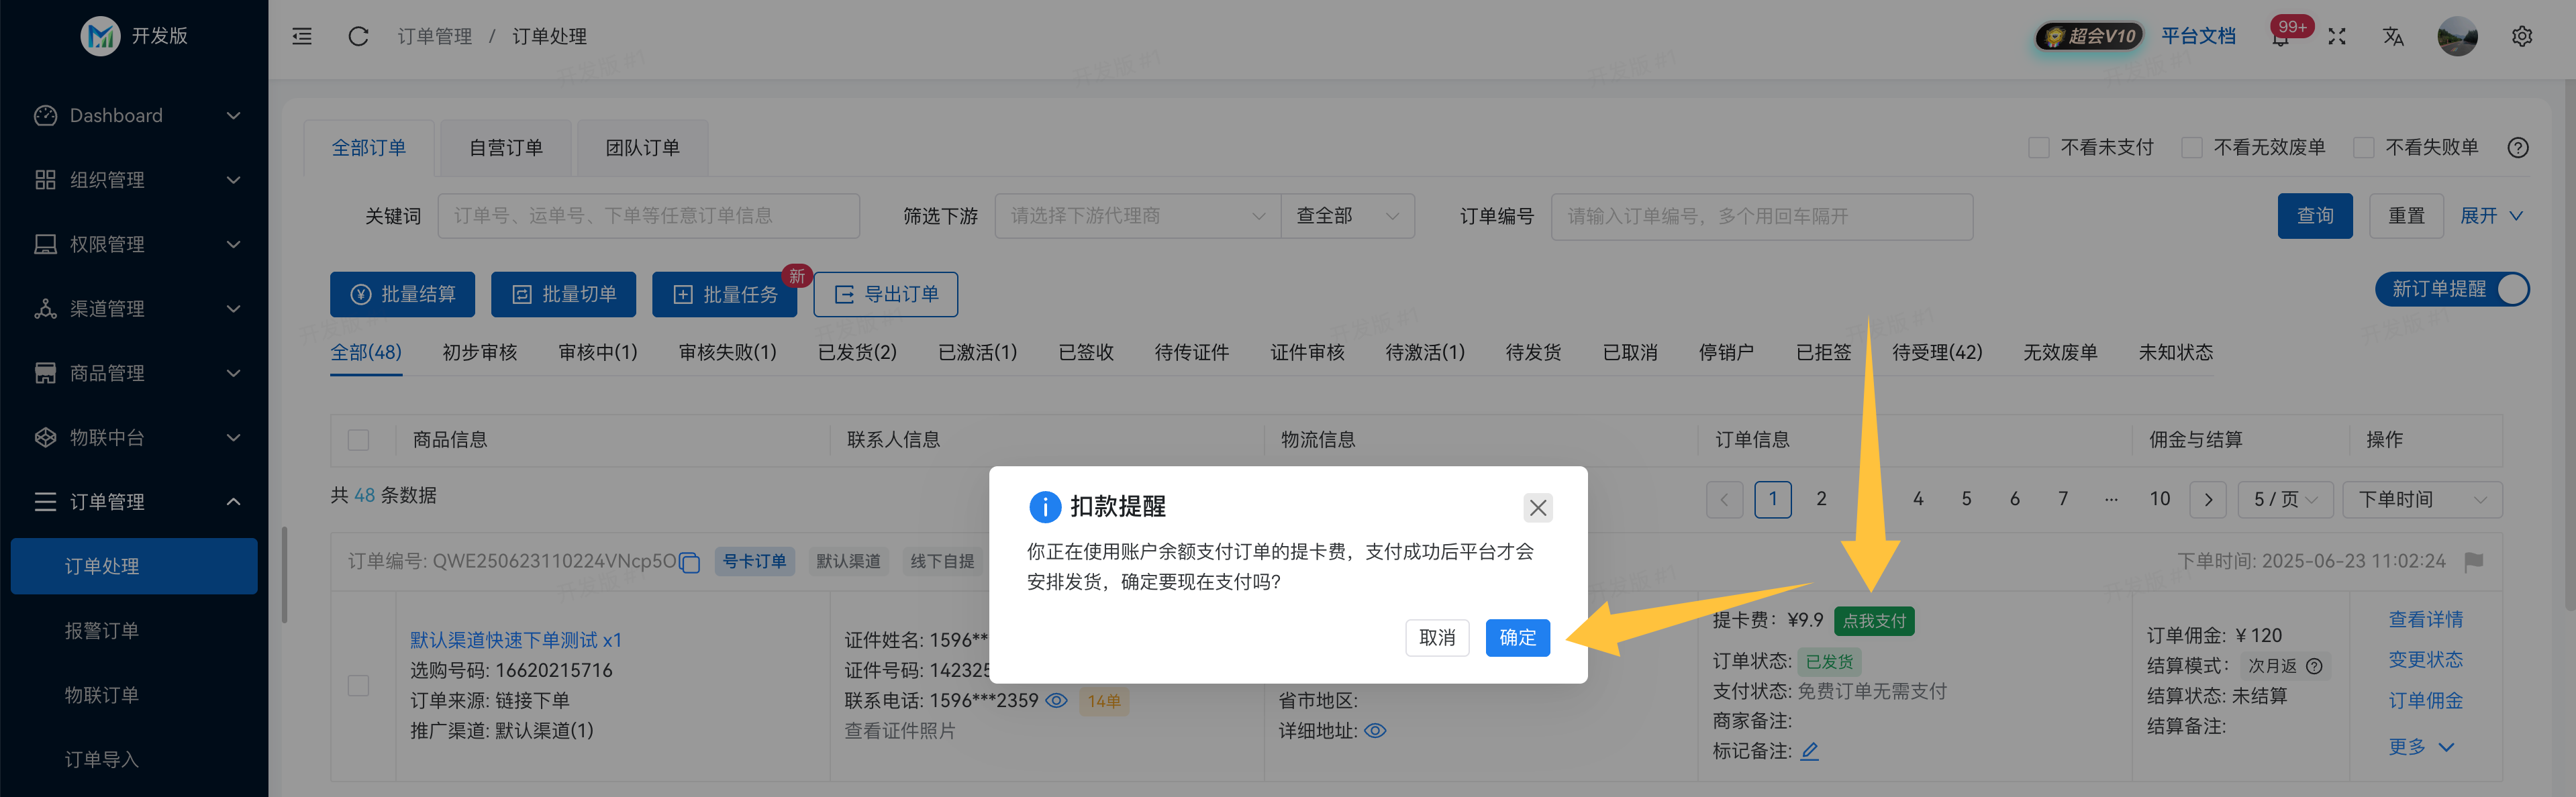This screenshot has width=2576, height=797.
Task: Switch interface language
Action: click(x=2394, y=36)
